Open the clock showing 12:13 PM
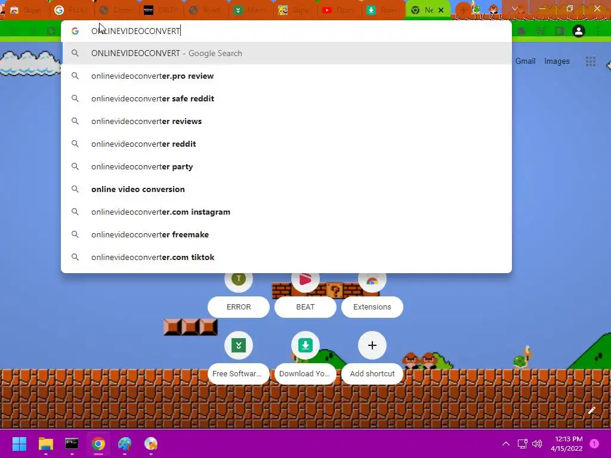Screen dimensions: 611x458 tap(567, 444)
